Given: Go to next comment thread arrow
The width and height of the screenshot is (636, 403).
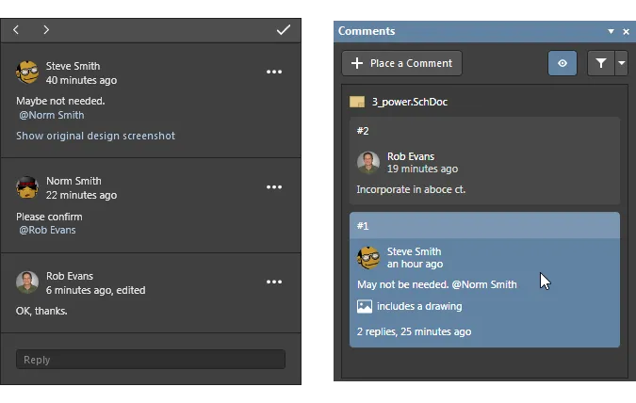Looking at the screenshot, I should pyautogui.click(x=46, y=29).
